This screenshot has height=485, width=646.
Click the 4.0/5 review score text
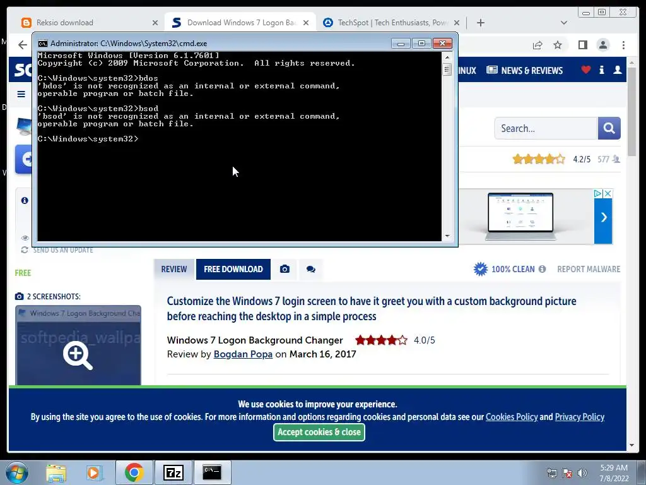click(425, 340)
